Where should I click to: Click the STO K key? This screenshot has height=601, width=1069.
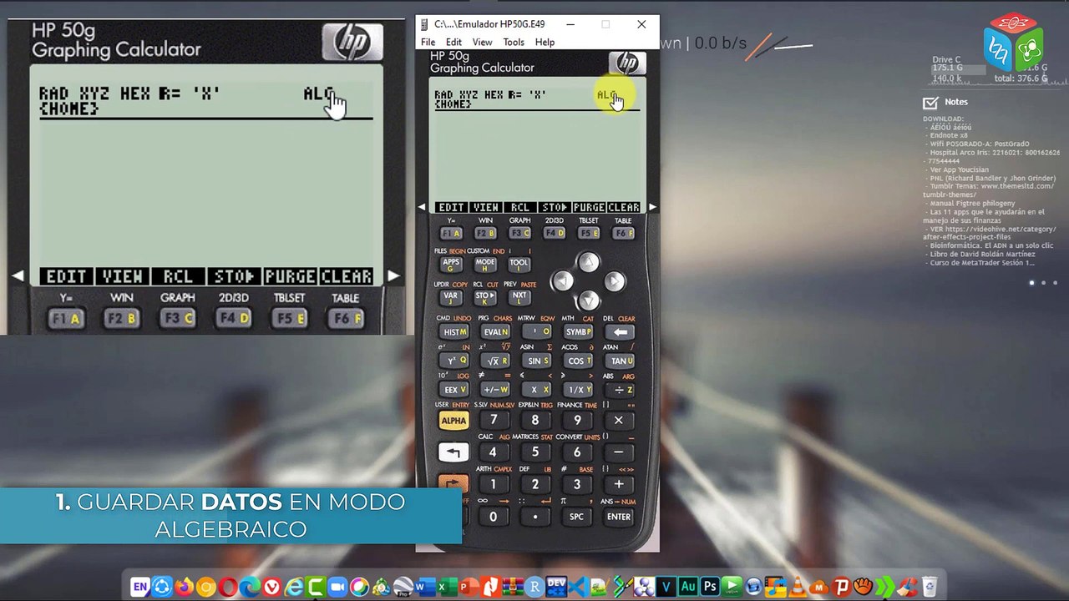pos(485,296)
